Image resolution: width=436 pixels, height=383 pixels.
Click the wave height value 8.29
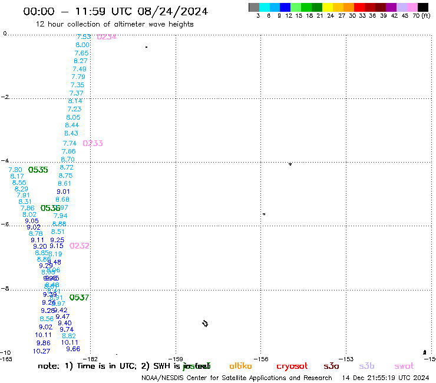pyautogui.click(x=21, y=189)
